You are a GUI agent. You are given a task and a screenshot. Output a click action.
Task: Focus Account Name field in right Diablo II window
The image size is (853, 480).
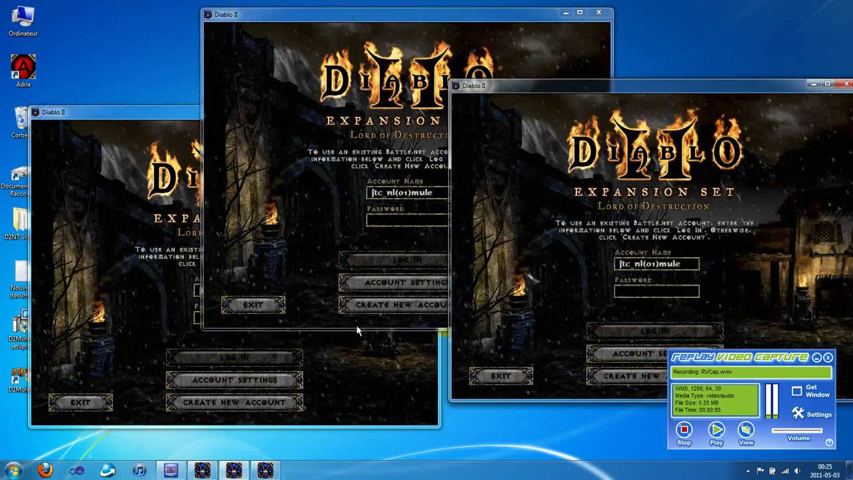click(656, 264)
